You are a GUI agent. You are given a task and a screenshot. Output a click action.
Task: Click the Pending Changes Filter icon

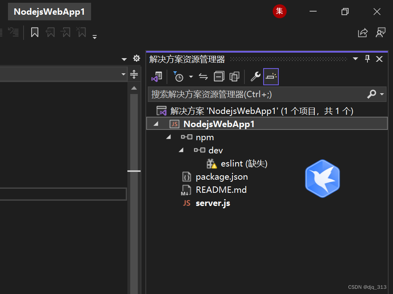[179, 76]
